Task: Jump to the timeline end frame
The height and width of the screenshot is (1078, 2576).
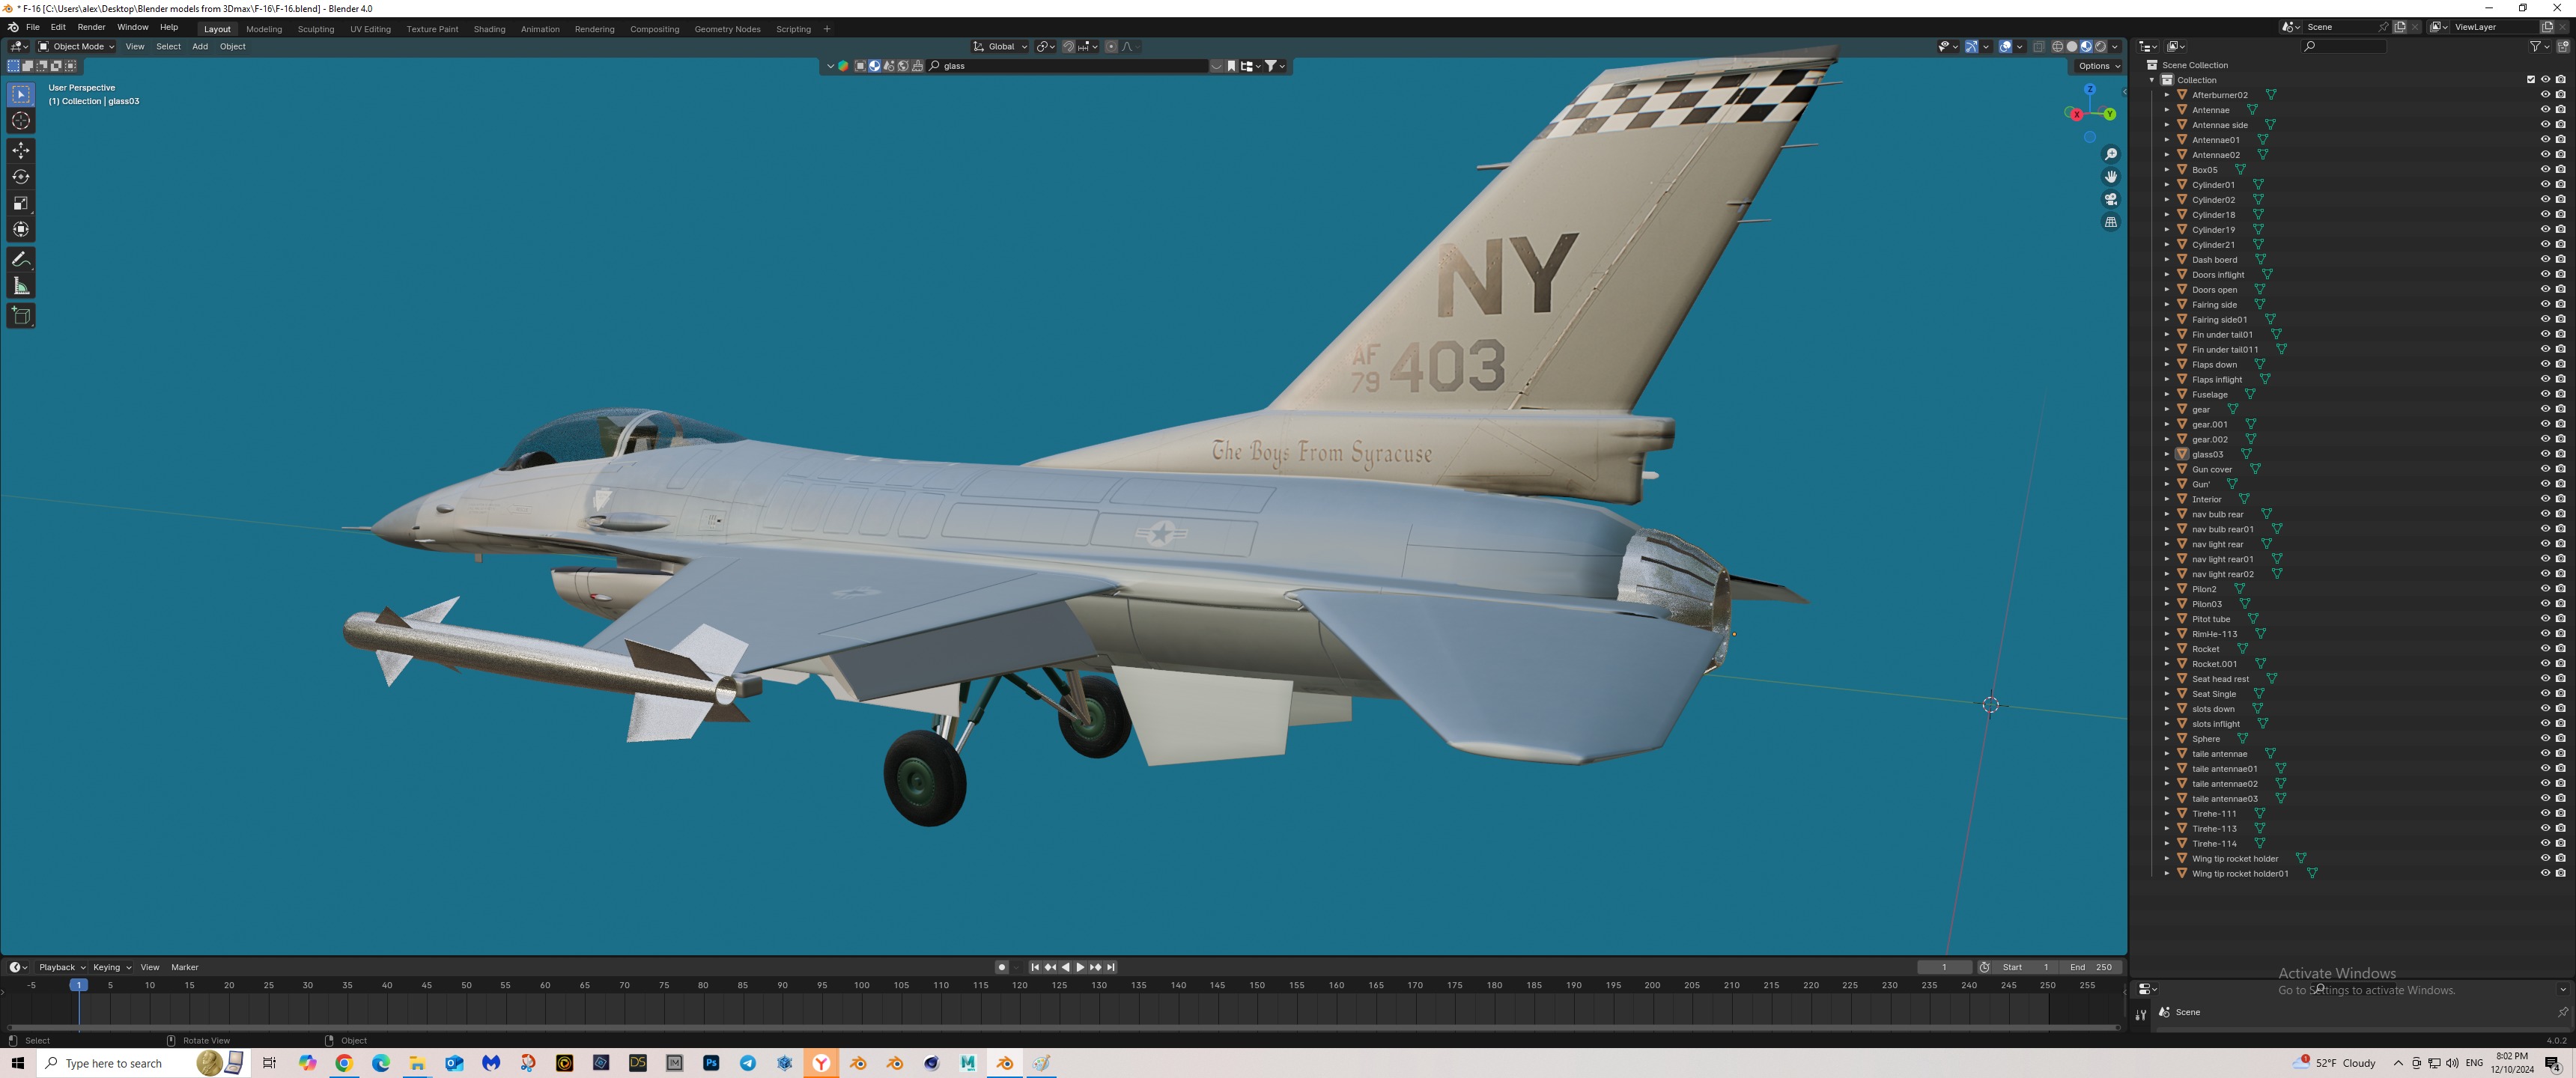Action: [x=1111, y=967]
